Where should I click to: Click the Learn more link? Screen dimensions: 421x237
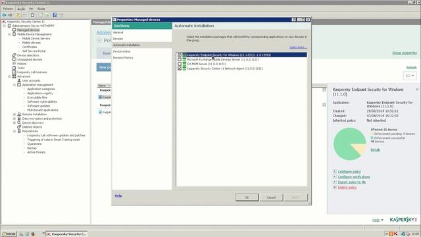(x=298, y=47)
